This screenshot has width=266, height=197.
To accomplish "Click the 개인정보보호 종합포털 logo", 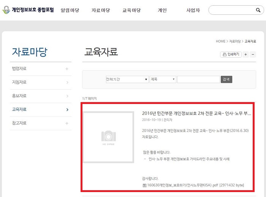I will point(29,10).
